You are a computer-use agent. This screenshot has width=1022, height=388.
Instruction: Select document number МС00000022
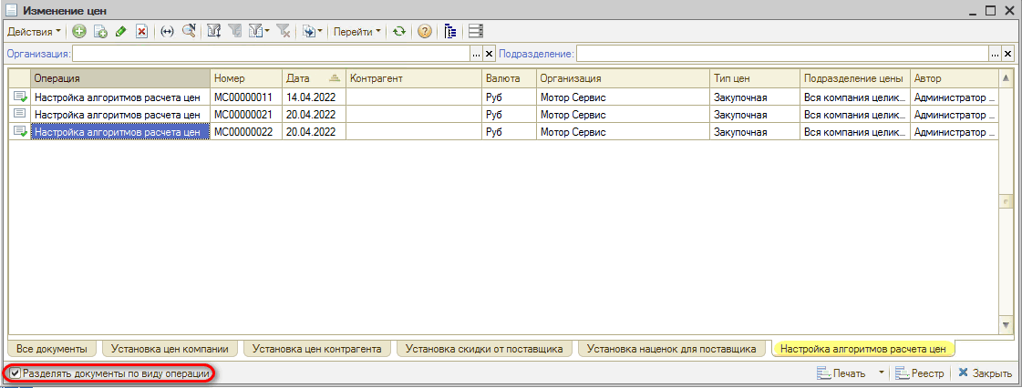tap(246, 131)
